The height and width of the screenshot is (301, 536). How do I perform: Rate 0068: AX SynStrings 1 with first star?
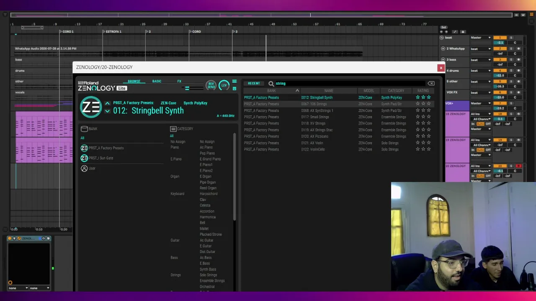tap(417, 110)
